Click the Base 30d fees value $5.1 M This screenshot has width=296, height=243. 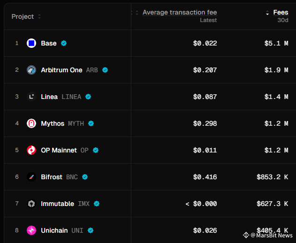point(276,43)
